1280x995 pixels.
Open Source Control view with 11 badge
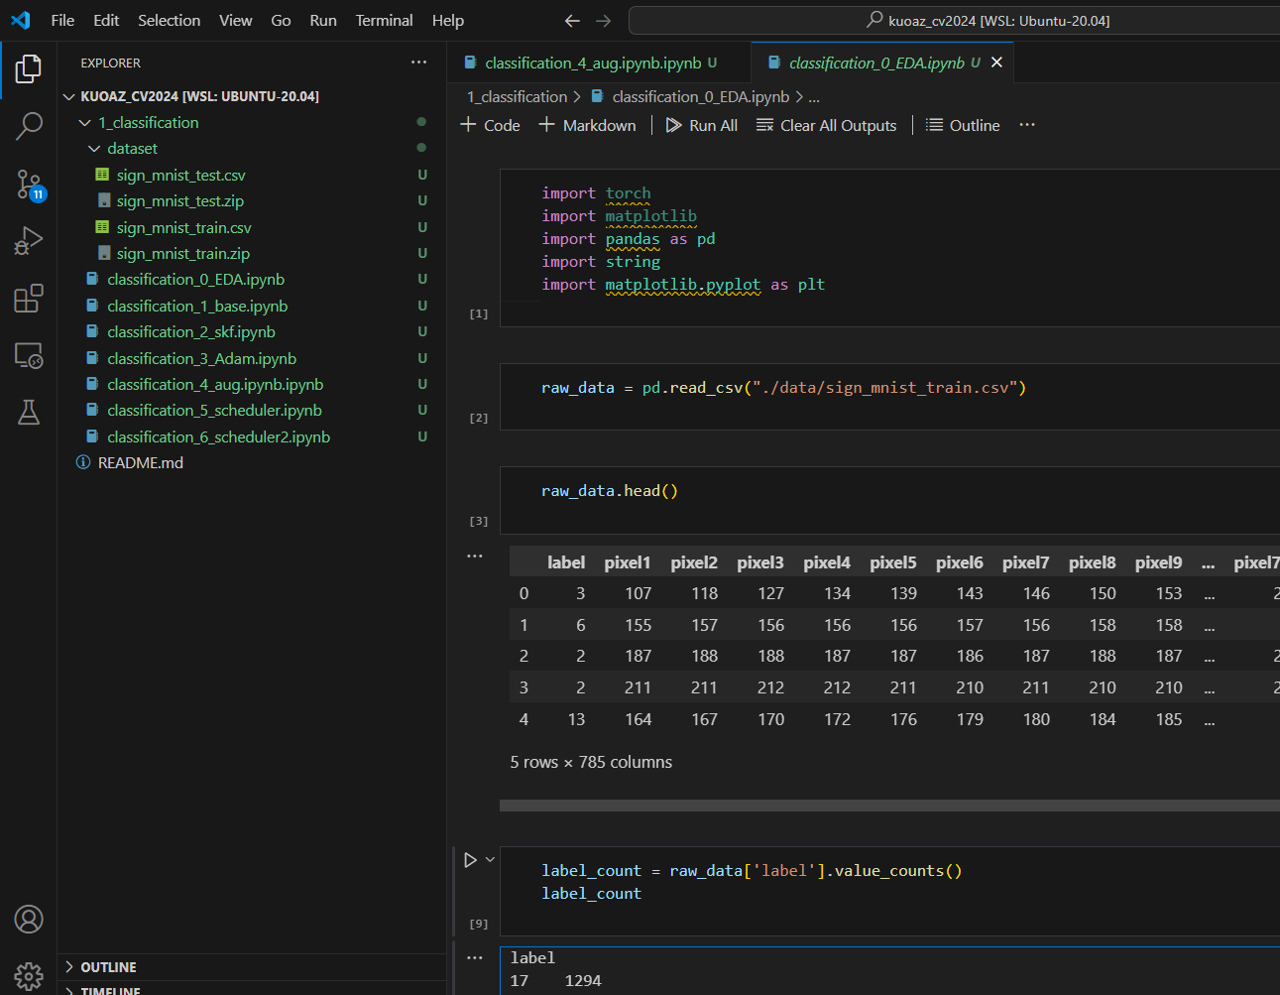pyautogui.click(x=29, y=184)
